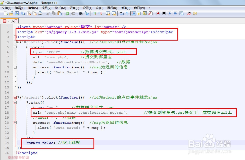Toggle the indent guide icon
Screen dimensions: 245x160
point(133,13)
